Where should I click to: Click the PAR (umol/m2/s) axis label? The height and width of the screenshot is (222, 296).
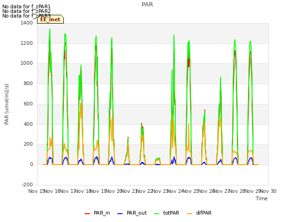6,104
